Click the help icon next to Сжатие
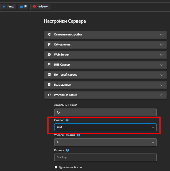Image resolution: width=170 pixels, height=171 pixels. [67, 120]
